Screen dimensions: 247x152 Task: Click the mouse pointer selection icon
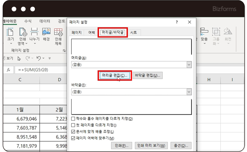[x=19, y=59]
